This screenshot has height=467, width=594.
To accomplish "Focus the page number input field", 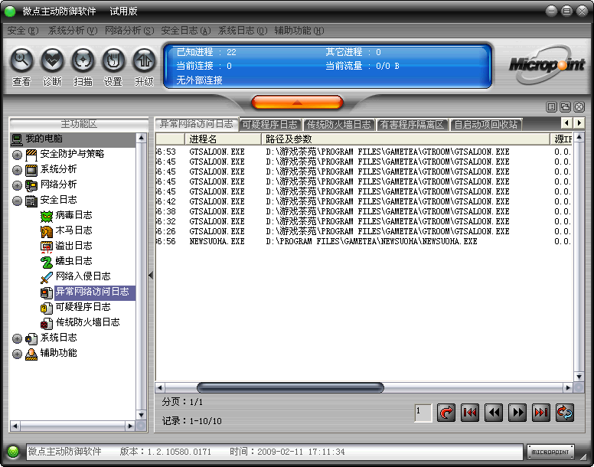I will tap(423, 413).
